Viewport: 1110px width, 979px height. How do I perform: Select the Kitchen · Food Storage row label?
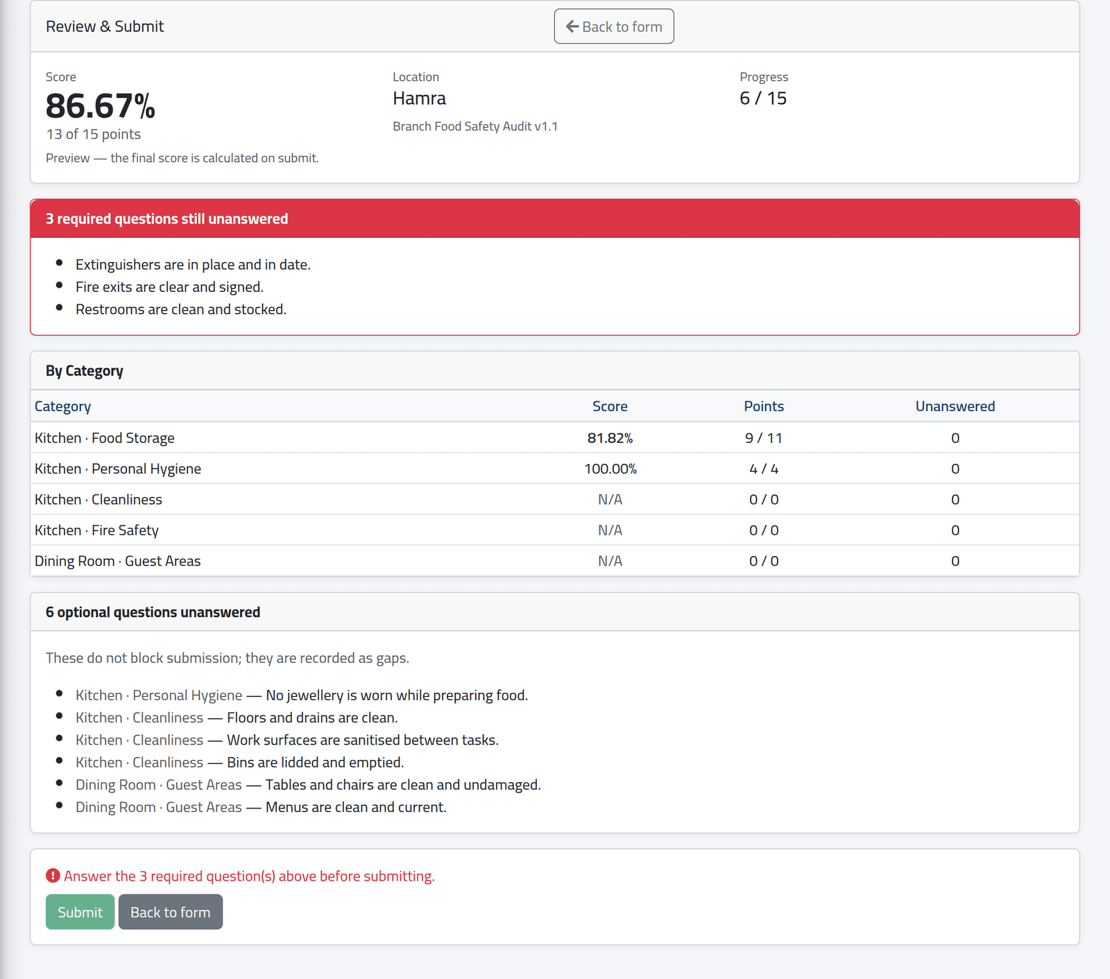(105, 438)
